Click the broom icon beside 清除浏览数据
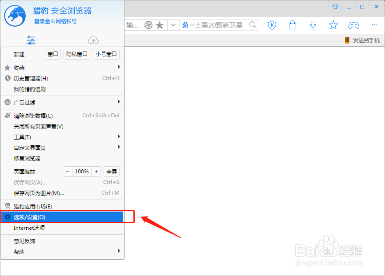 click(x=8, y=115)
